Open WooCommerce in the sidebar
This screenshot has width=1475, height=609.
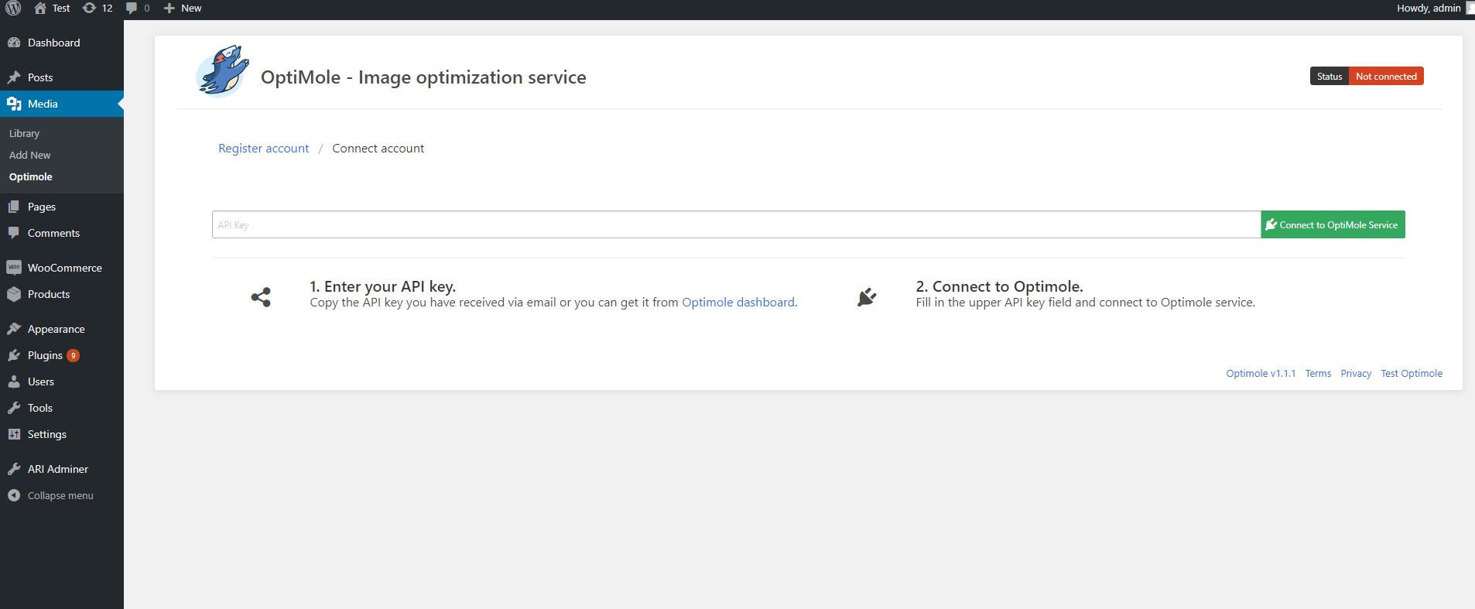[64, 268]
